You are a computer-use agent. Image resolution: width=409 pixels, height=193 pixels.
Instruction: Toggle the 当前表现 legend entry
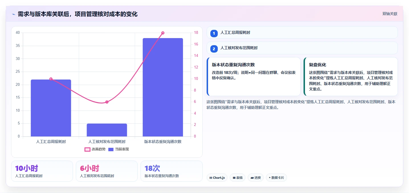click(x=118, y=149)
